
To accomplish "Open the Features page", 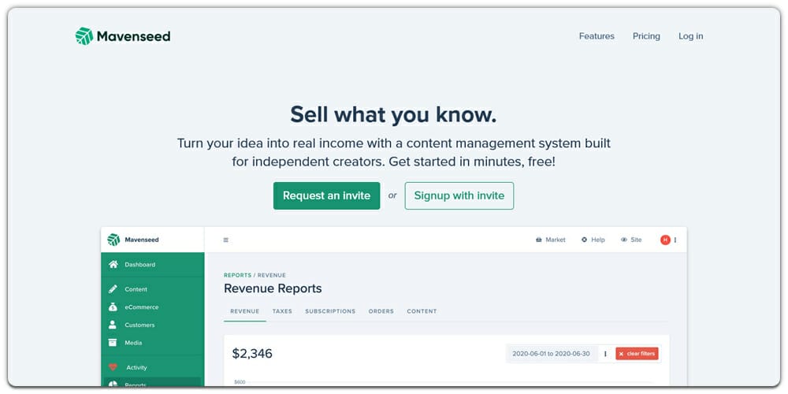I will click(597, 36).
